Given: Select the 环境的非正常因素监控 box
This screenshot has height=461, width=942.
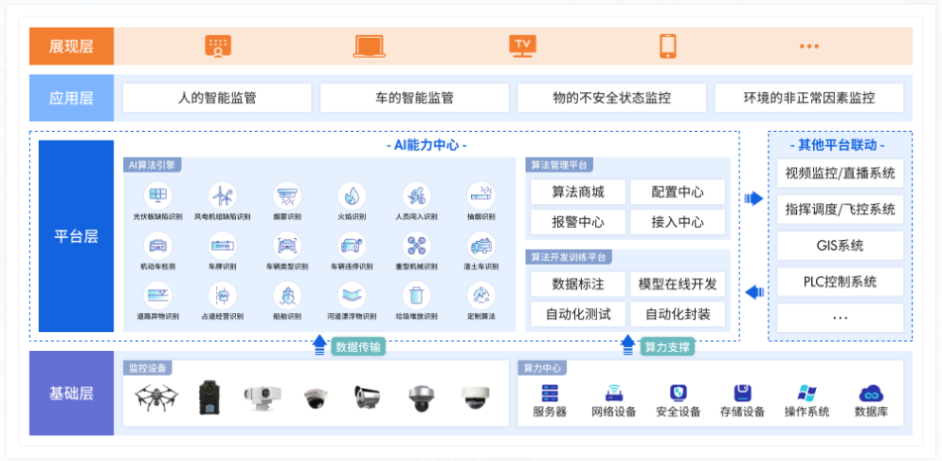Looking at the screenshot, I should coord(808,98).
